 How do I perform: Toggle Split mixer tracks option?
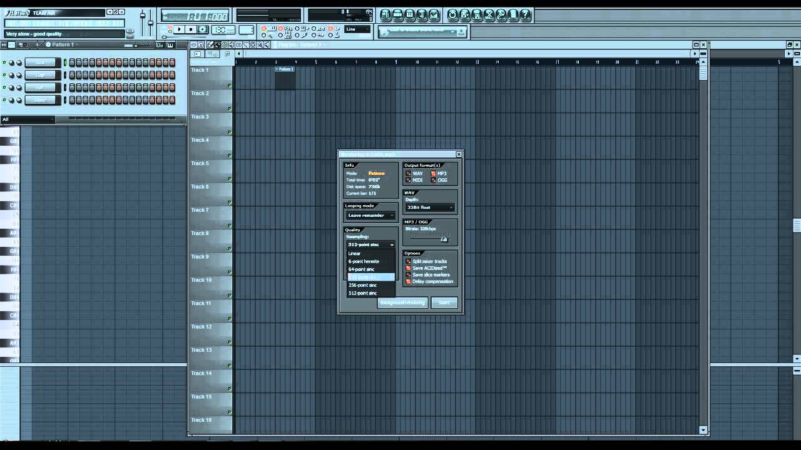(409, 261)
